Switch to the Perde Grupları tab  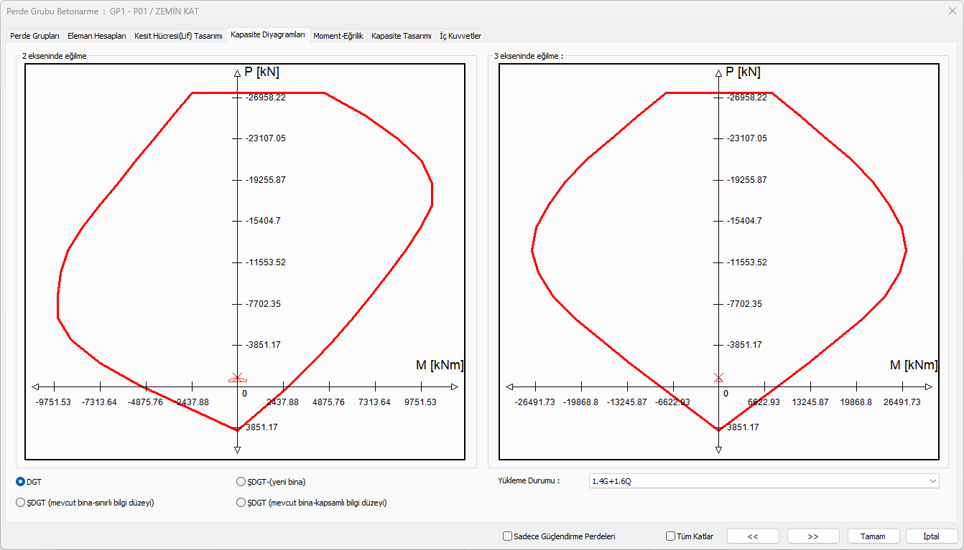[34, 36]
